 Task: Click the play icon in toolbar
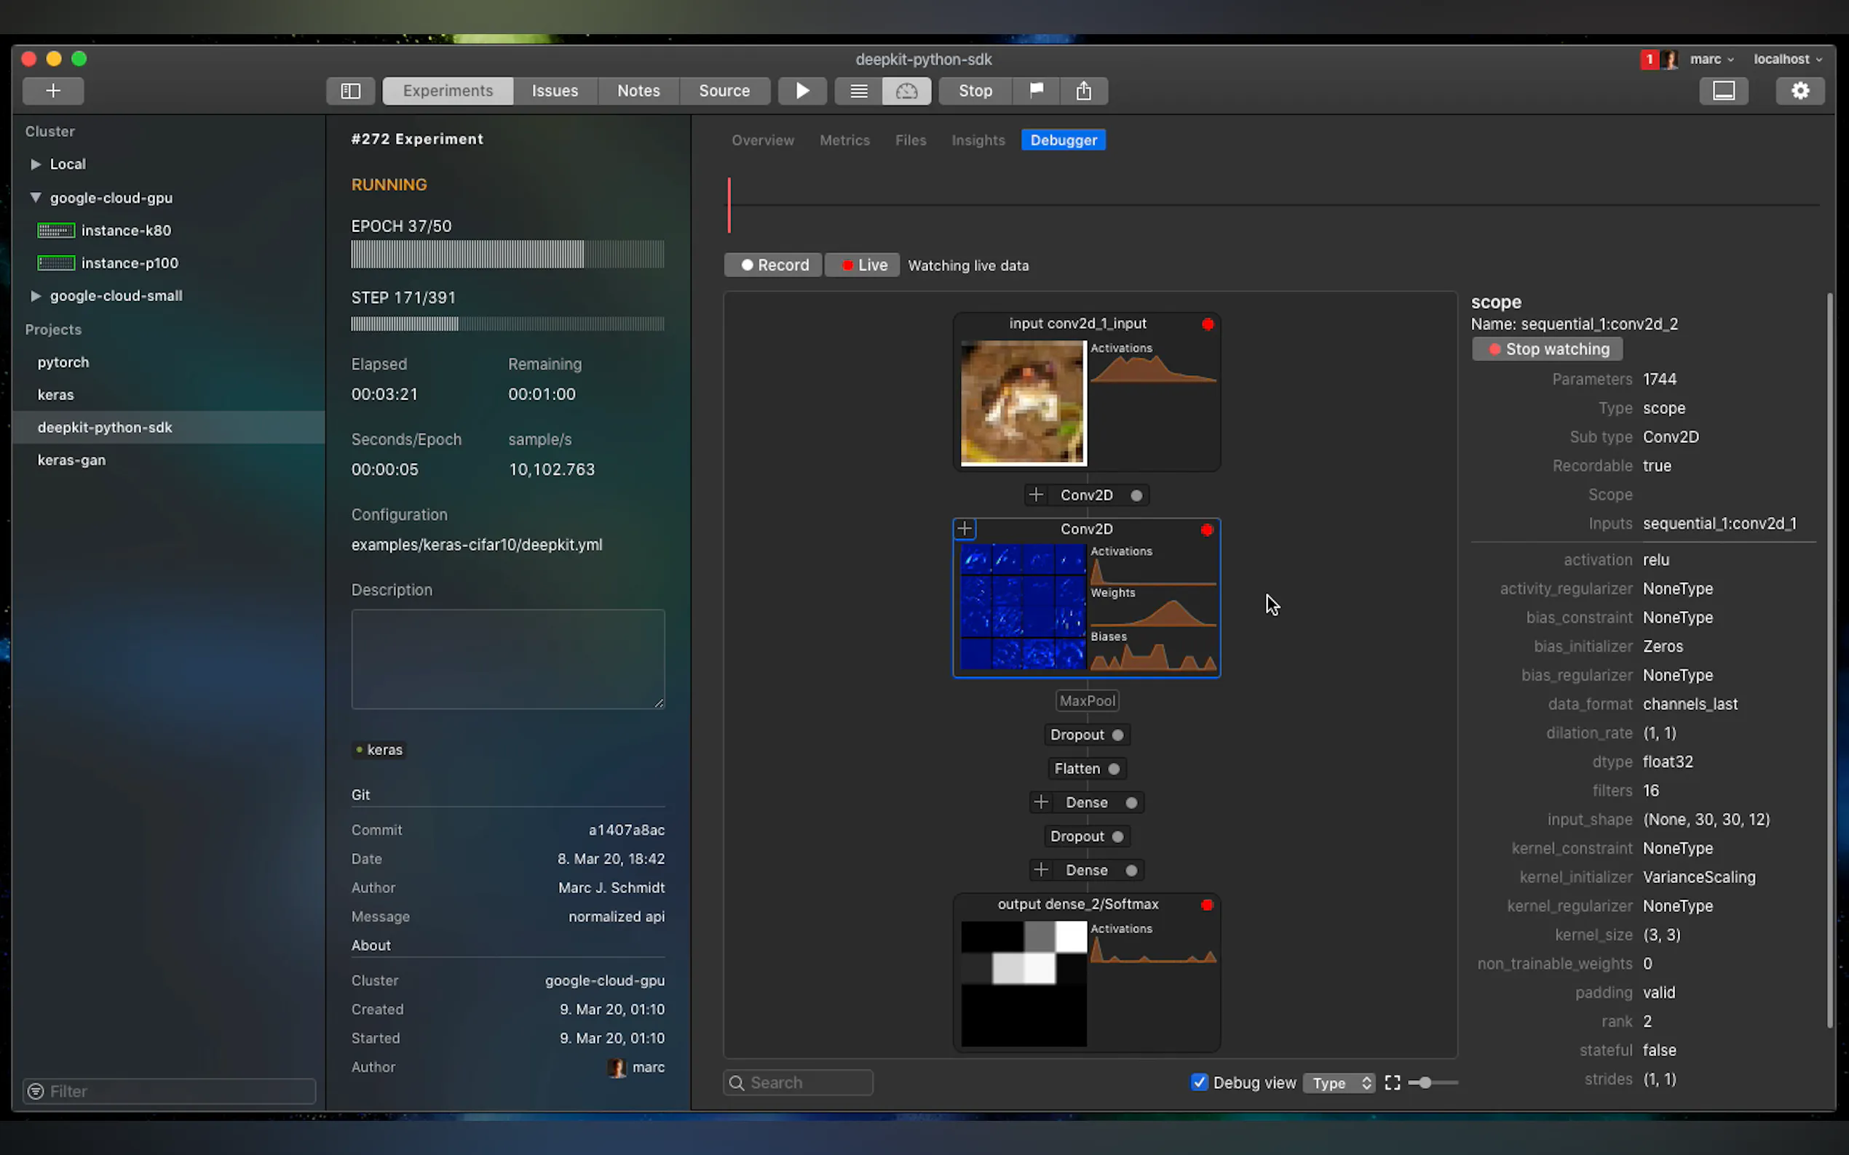[x=801, y=91]
